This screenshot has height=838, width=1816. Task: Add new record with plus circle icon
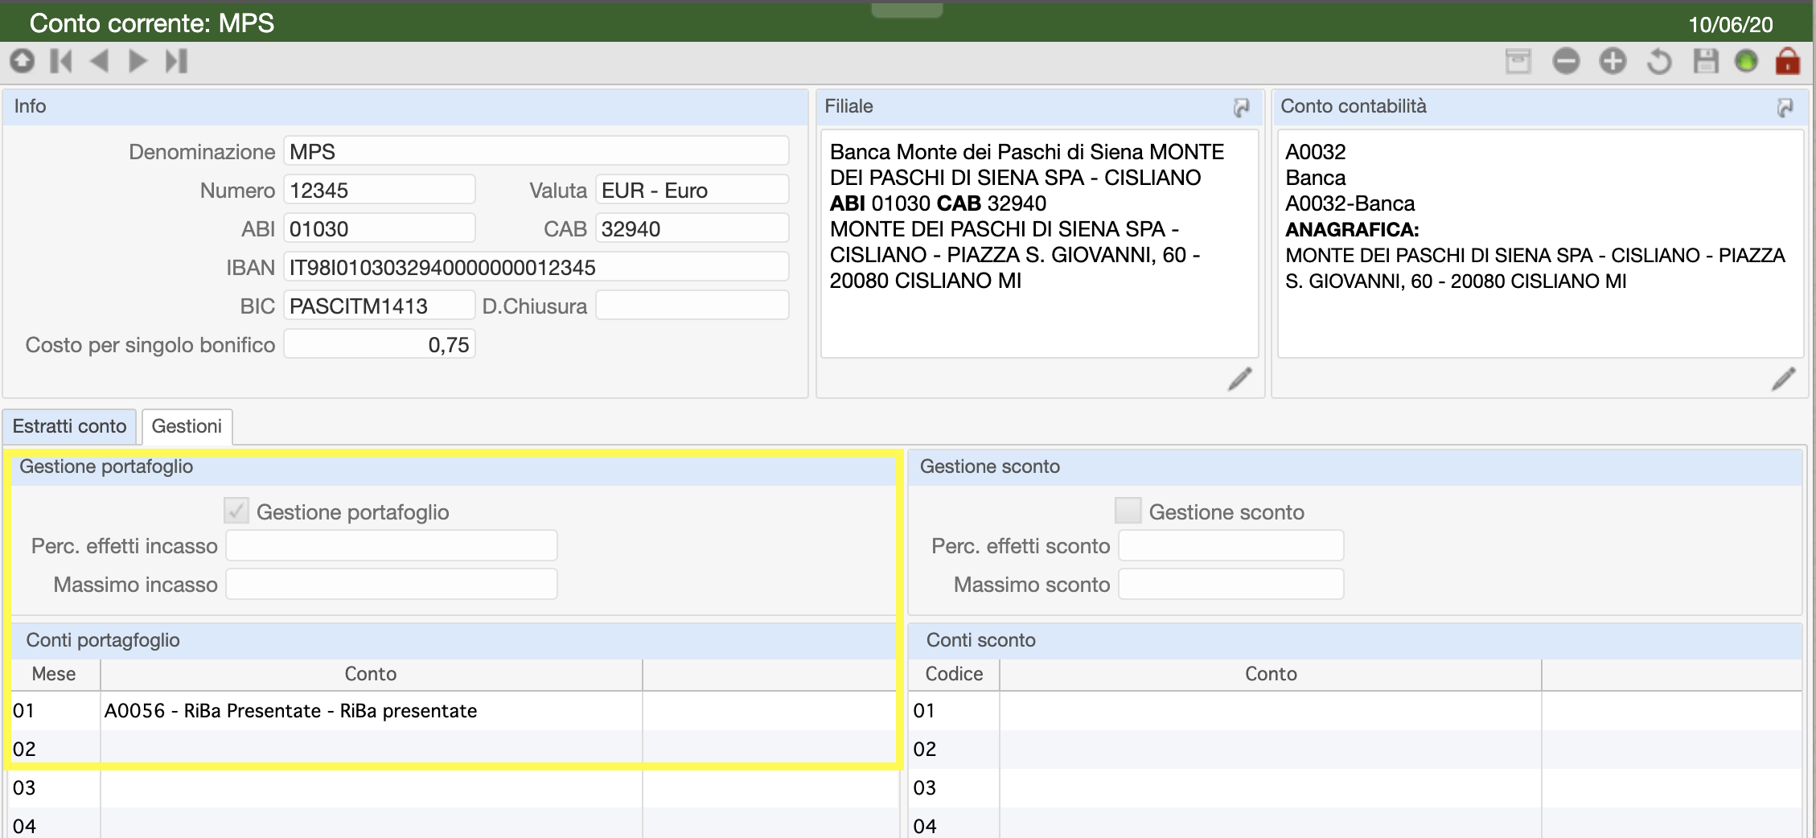coord(1613,61)
